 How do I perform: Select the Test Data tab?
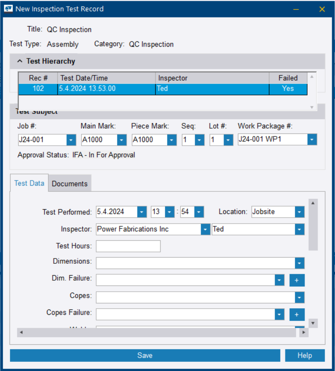pos(29,183)
